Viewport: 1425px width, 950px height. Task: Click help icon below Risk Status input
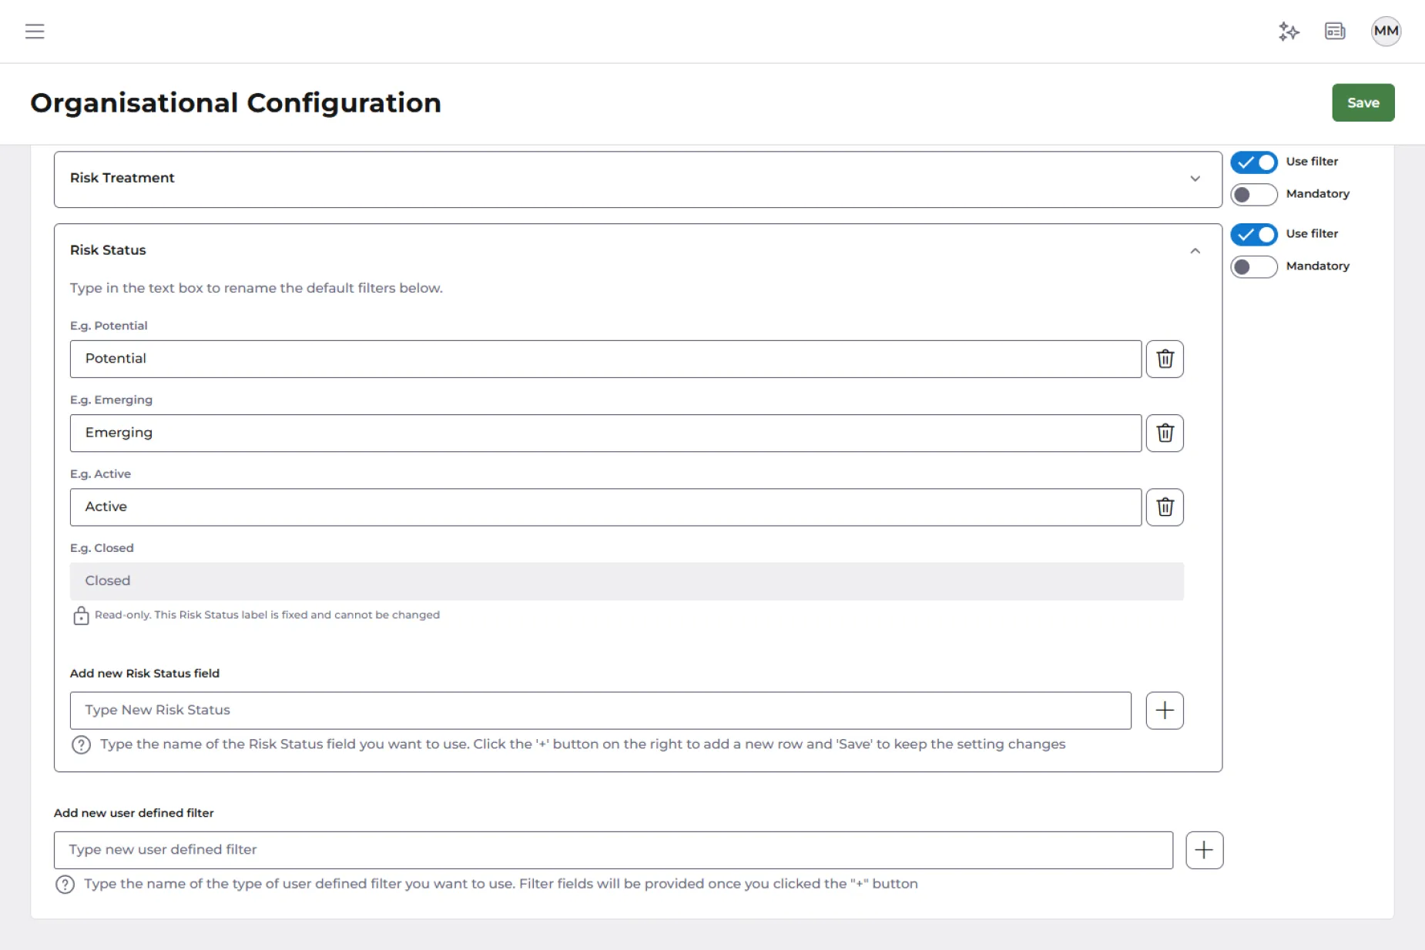coord(81,745)
